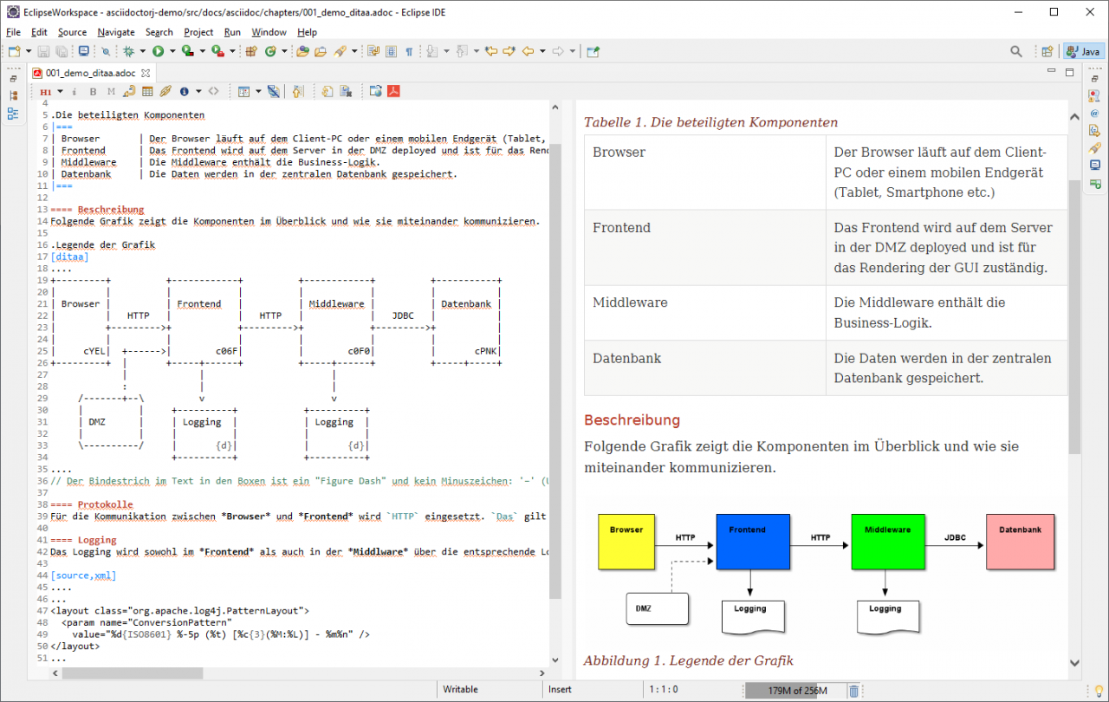
Task: Click the Coverage run icon
Action: point(188,51)
